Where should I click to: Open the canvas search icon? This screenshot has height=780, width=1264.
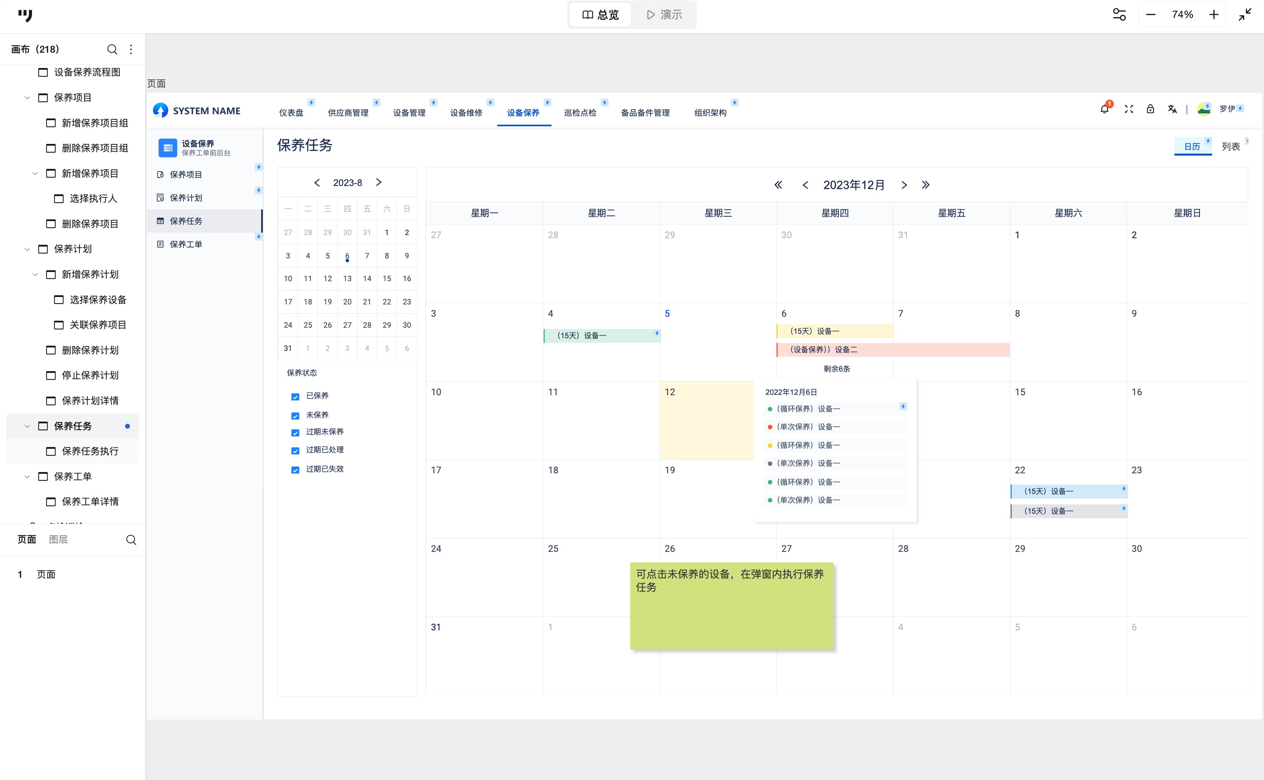112,49
